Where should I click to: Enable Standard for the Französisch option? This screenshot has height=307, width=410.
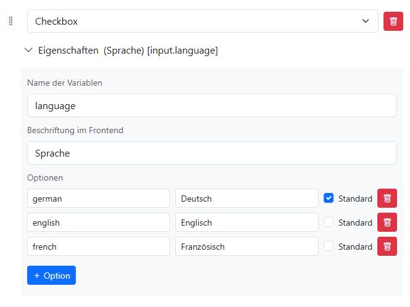coord(329,247)
